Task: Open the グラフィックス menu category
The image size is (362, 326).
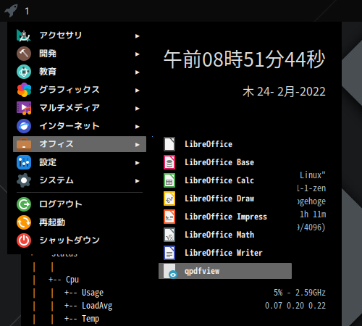Action: [x=80, y=90]
